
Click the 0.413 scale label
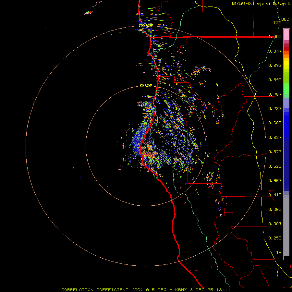275,195
